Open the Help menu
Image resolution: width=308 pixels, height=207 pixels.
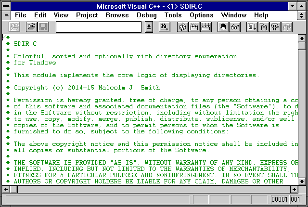pyautogui.click(x=261, y=15)
